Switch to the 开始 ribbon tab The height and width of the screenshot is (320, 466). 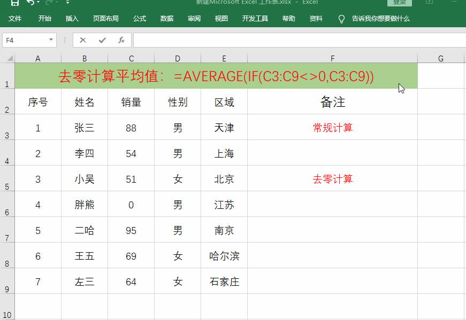coord(44,18)
